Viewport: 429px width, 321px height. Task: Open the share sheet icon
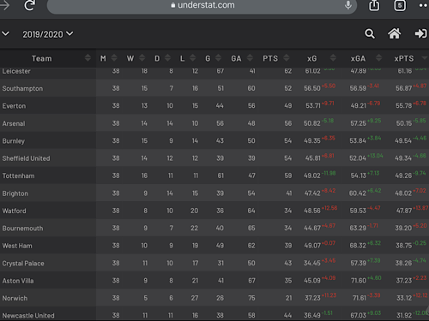coord(374,5)
